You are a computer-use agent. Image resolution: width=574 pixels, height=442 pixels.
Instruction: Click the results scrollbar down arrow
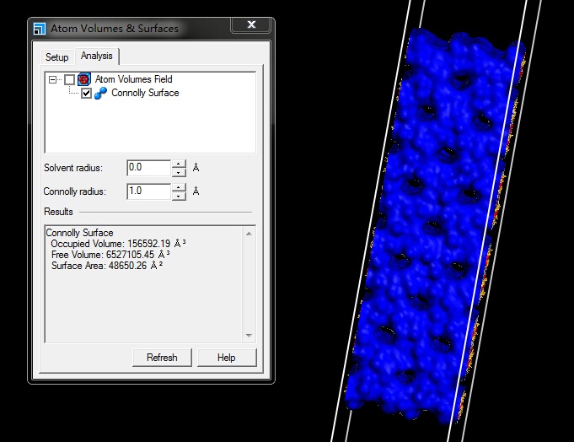coord(249,335)
